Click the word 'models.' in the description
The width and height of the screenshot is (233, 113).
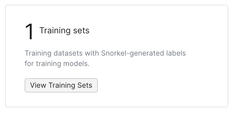pyautogui.click(x=76, y=64)
